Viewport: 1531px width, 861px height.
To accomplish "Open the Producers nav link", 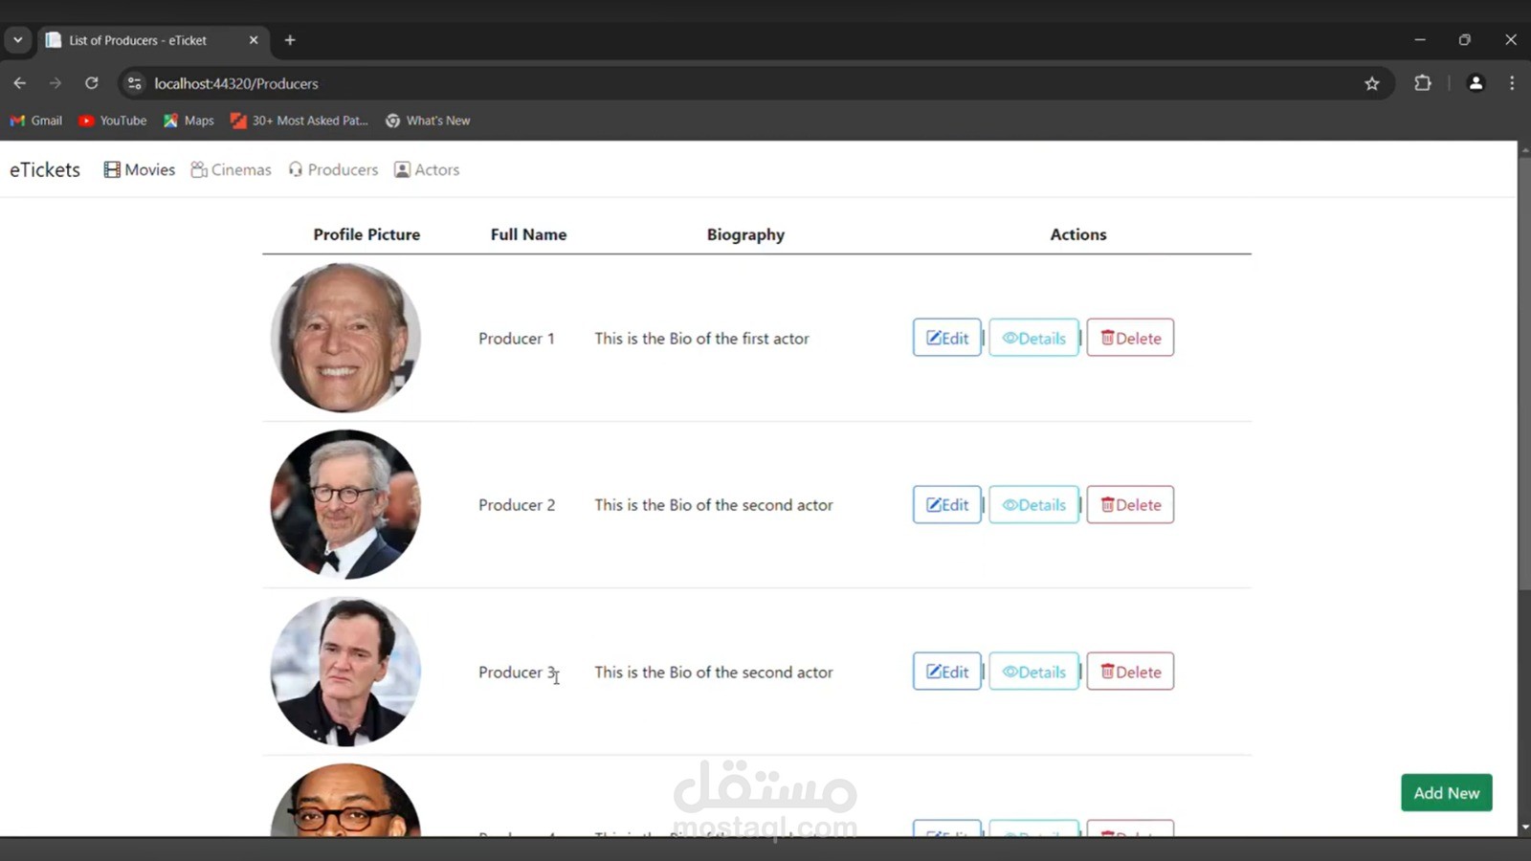I will click(333, 169).
